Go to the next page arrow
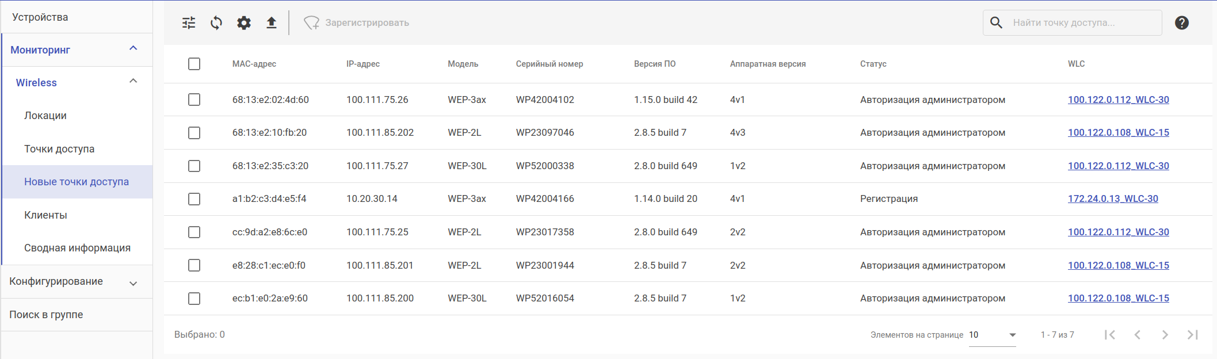Image resolution: width=1217 pixels, height=359 pixels. 1165,335
